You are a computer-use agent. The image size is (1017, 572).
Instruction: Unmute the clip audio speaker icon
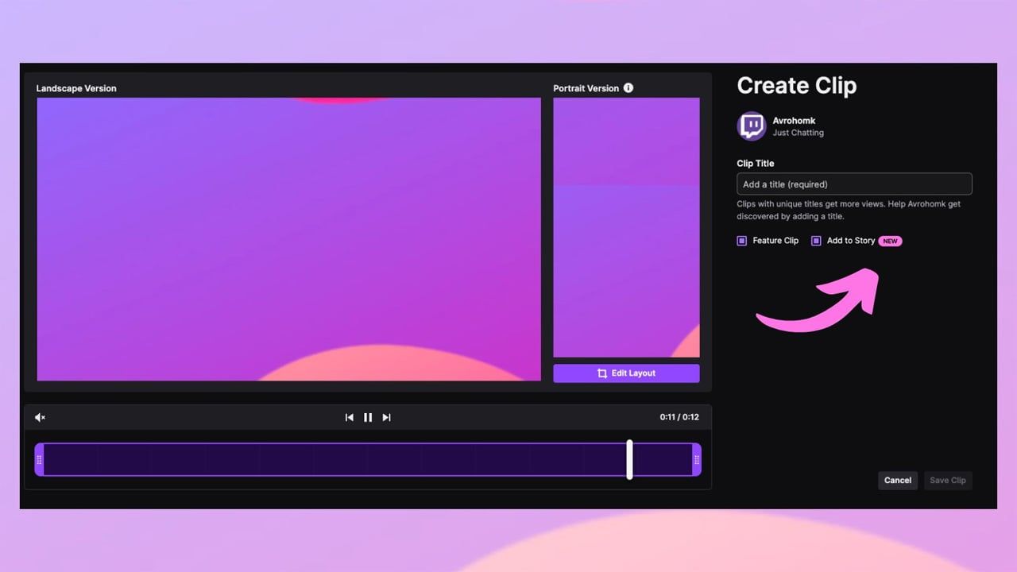click(x=41, y=417)
